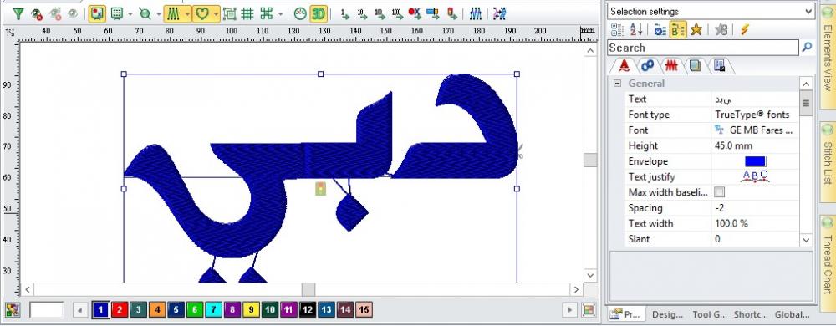Click the color palette manager icon

pos(13,310)
